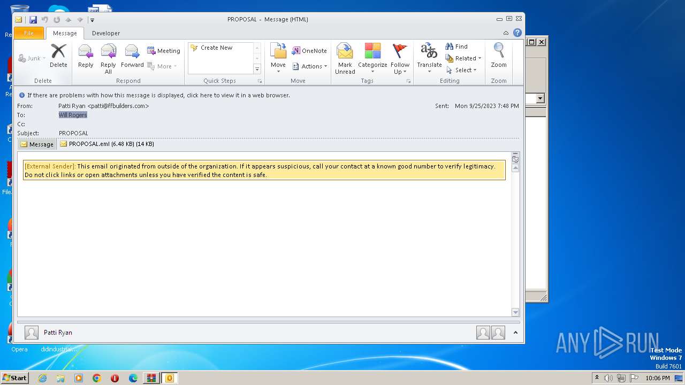Open Internet Explorer from taskbar
The height and width of the screenshot is (385, 685).
[x=42, y=378]
